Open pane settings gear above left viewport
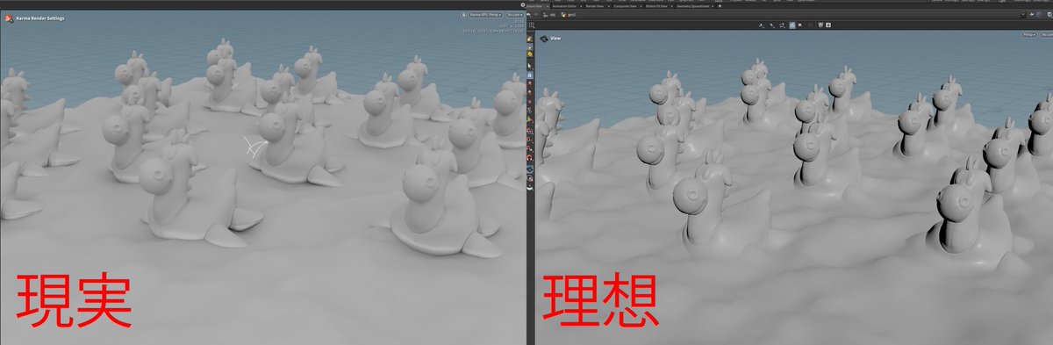The width and height of the screenshot is (1053, 345). click(x=523, y=4)
